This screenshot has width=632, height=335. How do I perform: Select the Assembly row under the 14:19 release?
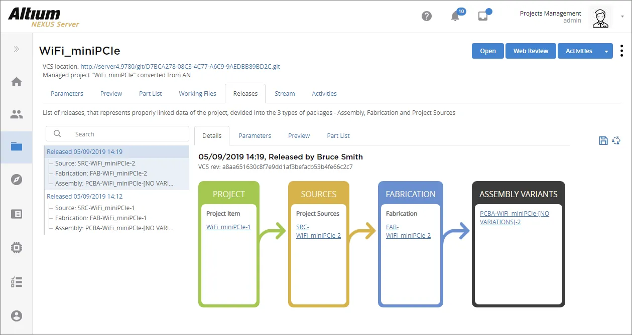pyautogui.click(x=114, y=184)
